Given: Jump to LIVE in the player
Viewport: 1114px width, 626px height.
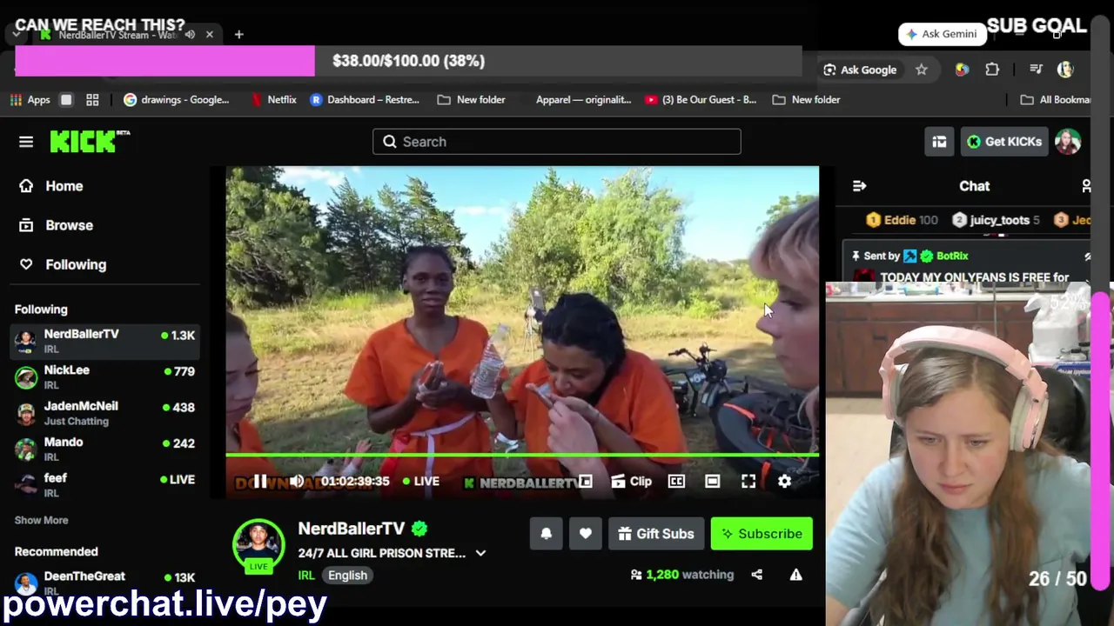Looking at the screenshot, I should click(421, 481).
